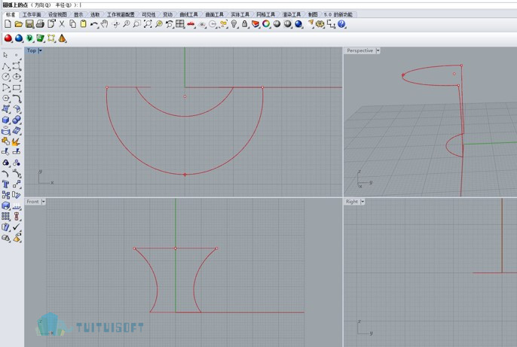
Task: Open Options with the gear icon
Action: tap(320, 24)
